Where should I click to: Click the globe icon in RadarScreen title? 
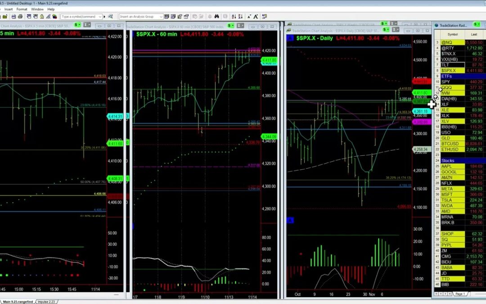pyautogui.click(x=436, y=25)
